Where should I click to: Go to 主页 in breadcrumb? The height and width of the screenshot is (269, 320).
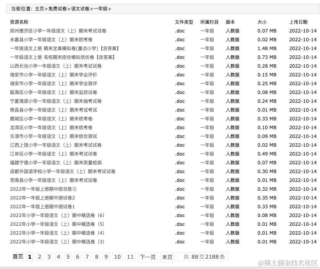(x=39, y=9)
